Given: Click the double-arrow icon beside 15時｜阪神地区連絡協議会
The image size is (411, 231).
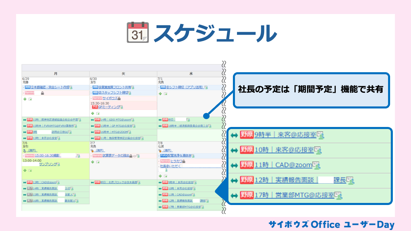Looking at the screenshot, I should [x=25, y=120].
